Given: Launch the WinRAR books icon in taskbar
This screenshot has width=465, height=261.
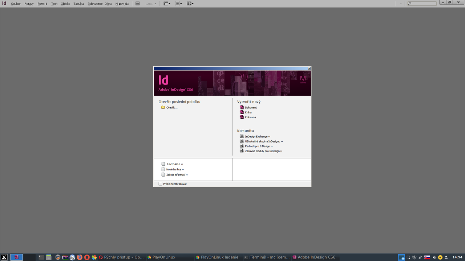Looking at the screenshot, I should point(65,257).
